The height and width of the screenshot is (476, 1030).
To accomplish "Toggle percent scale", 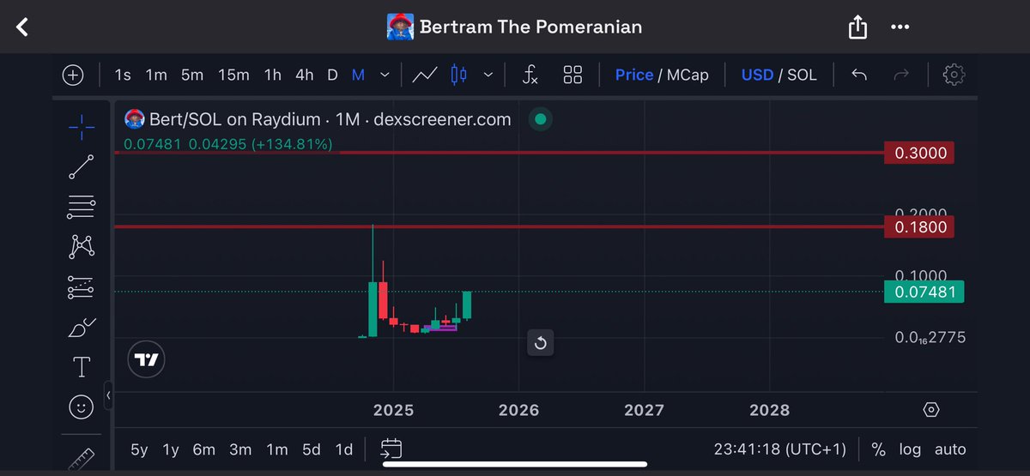I will point(878,449).
